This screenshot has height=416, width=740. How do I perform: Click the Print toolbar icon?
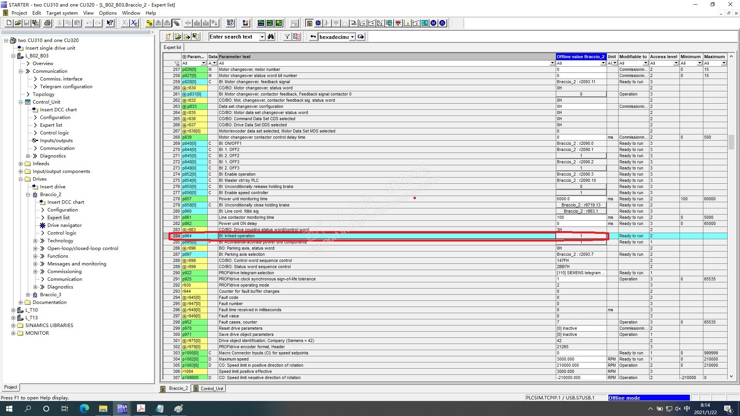click(x=47, y=23)
